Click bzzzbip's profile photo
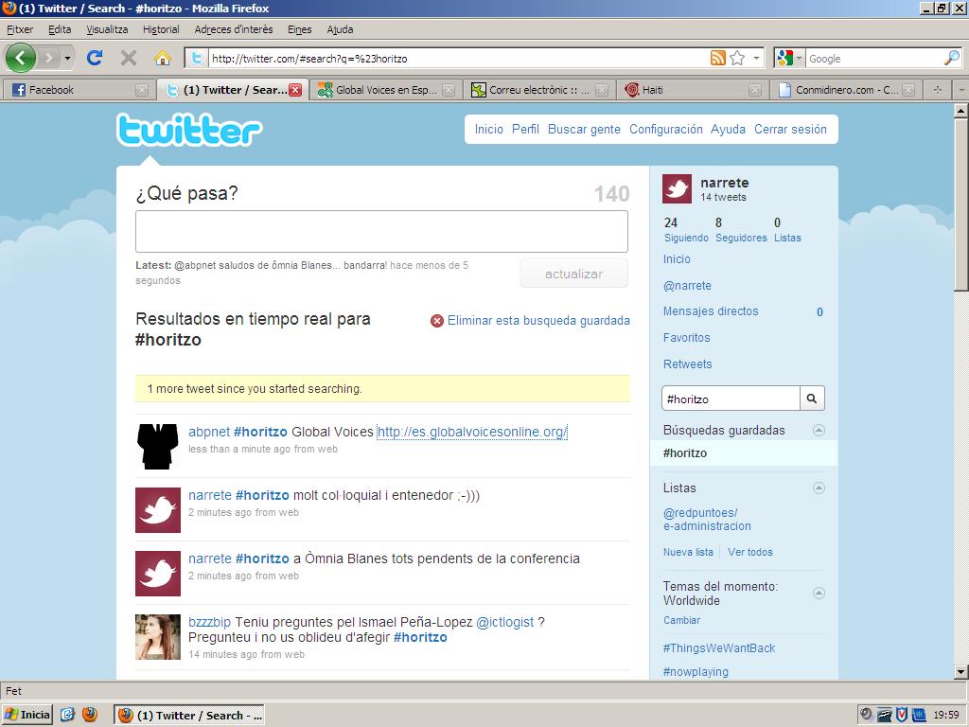The image size is (969, 727). (x=158, y=637)
